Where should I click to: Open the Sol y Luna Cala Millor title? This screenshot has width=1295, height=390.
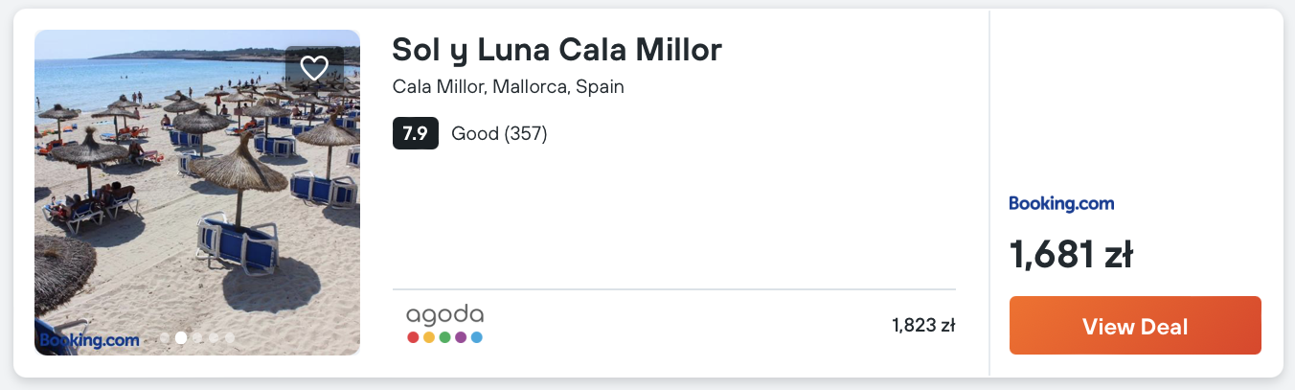click(557, 50)
